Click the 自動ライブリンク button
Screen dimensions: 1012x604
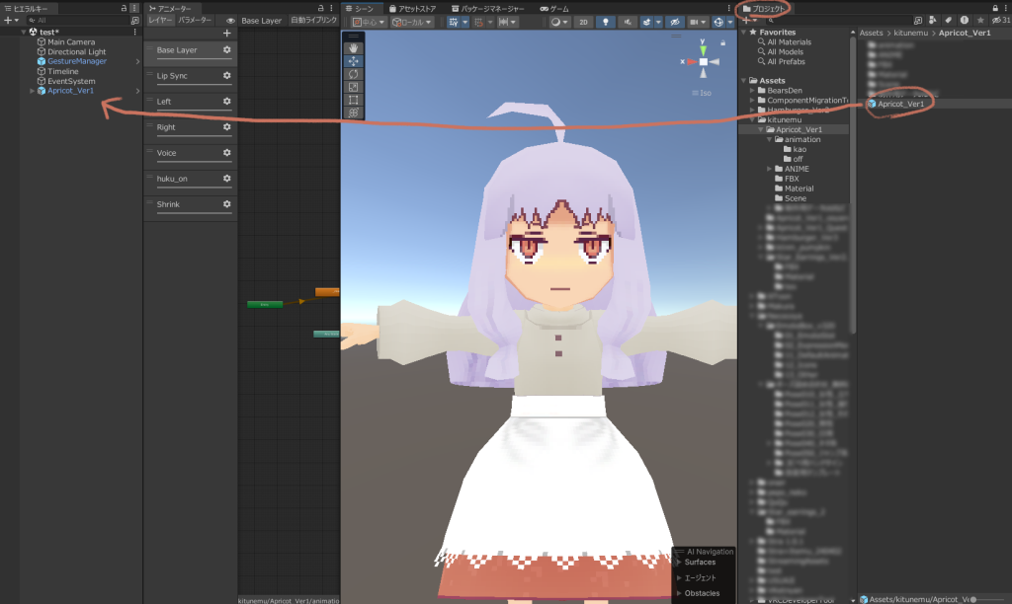click(x=312, y=20)
